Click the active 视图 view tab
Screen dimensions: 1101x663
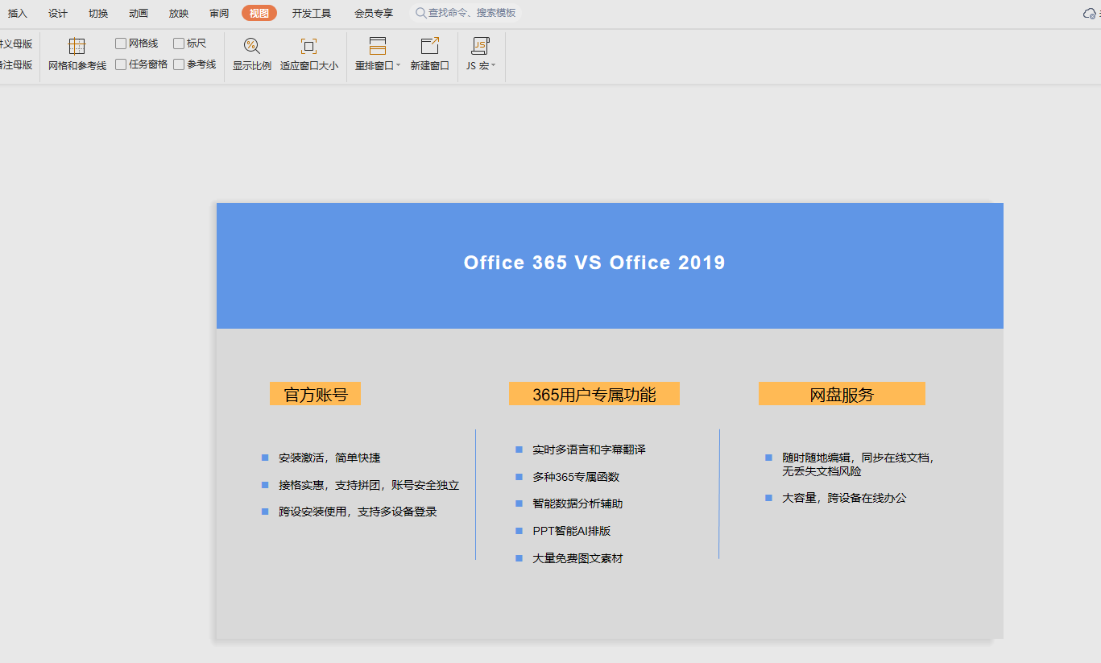[259, 13]
